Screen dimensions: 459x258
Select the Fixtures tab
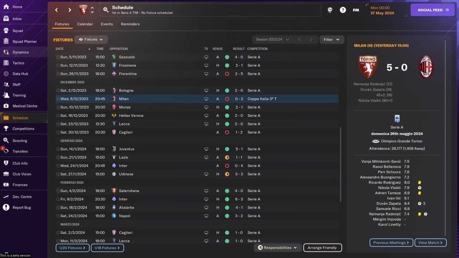point(62,24)
